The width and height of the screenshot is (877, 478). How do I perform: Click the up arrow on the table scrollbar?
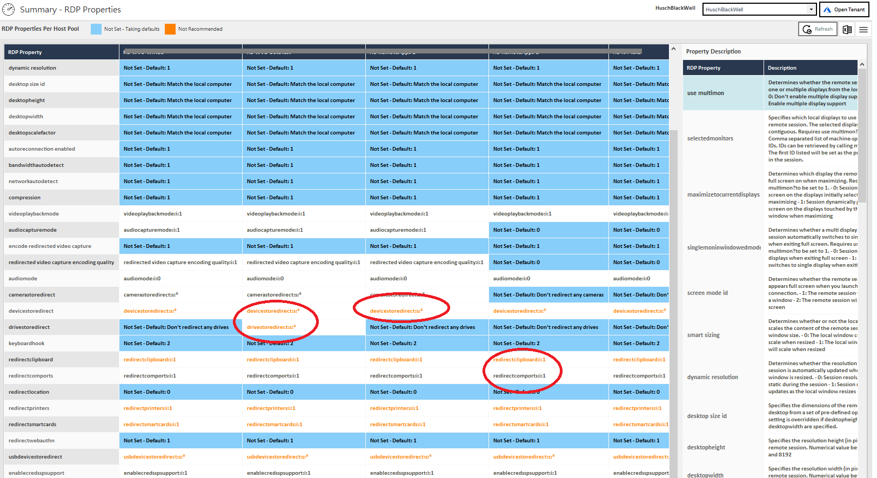point(673,49)
